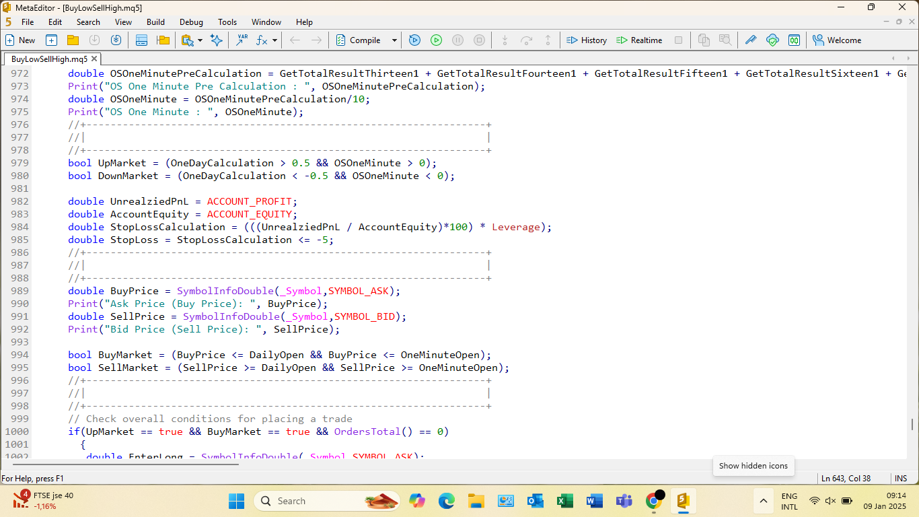This screenshot has width=919, height=517.
Task: Click the profiling stop square after Realtime
Action: coord(678,40)
